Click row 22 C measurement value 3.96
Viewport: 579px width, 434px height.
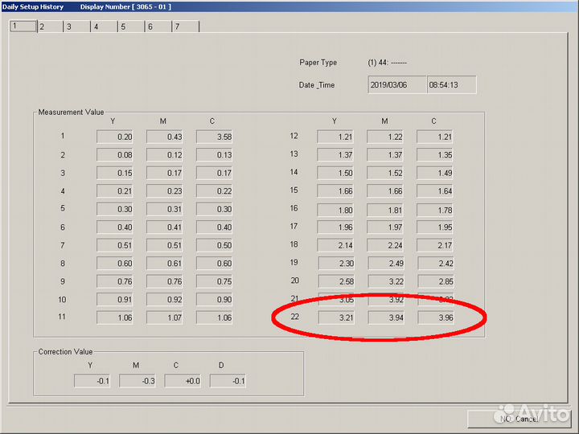click(x=434, y=317)
